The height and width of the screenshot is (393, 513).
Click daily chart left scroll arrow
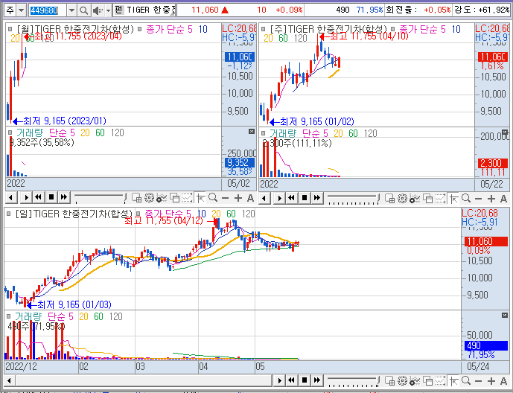[x=9, y=380]
